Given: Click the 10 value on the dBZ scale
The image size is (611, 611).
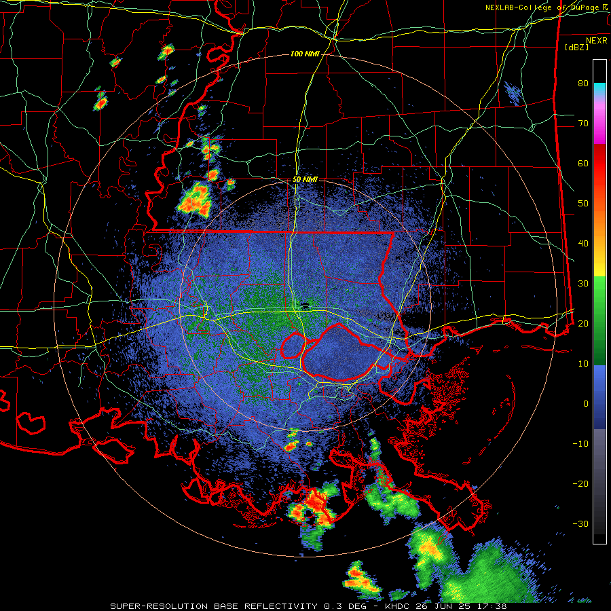Looking at the screenshot, I should tap(583, 364).
